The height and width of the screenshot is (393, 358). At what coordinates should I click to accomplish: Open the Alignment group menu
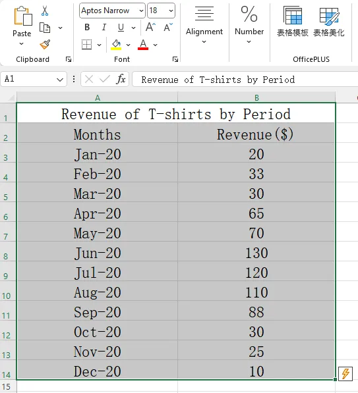pos(204,25)
